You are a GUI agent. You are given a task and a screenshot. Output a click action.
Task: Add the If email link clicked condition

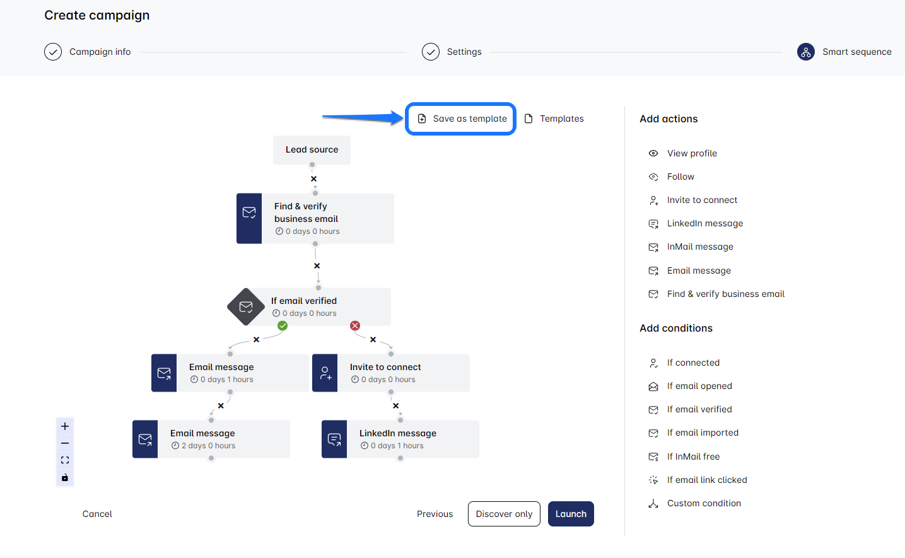(707, 480)
